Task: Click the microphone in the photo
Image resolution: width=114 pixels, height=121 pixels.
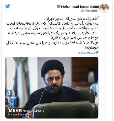Action: 43,95
